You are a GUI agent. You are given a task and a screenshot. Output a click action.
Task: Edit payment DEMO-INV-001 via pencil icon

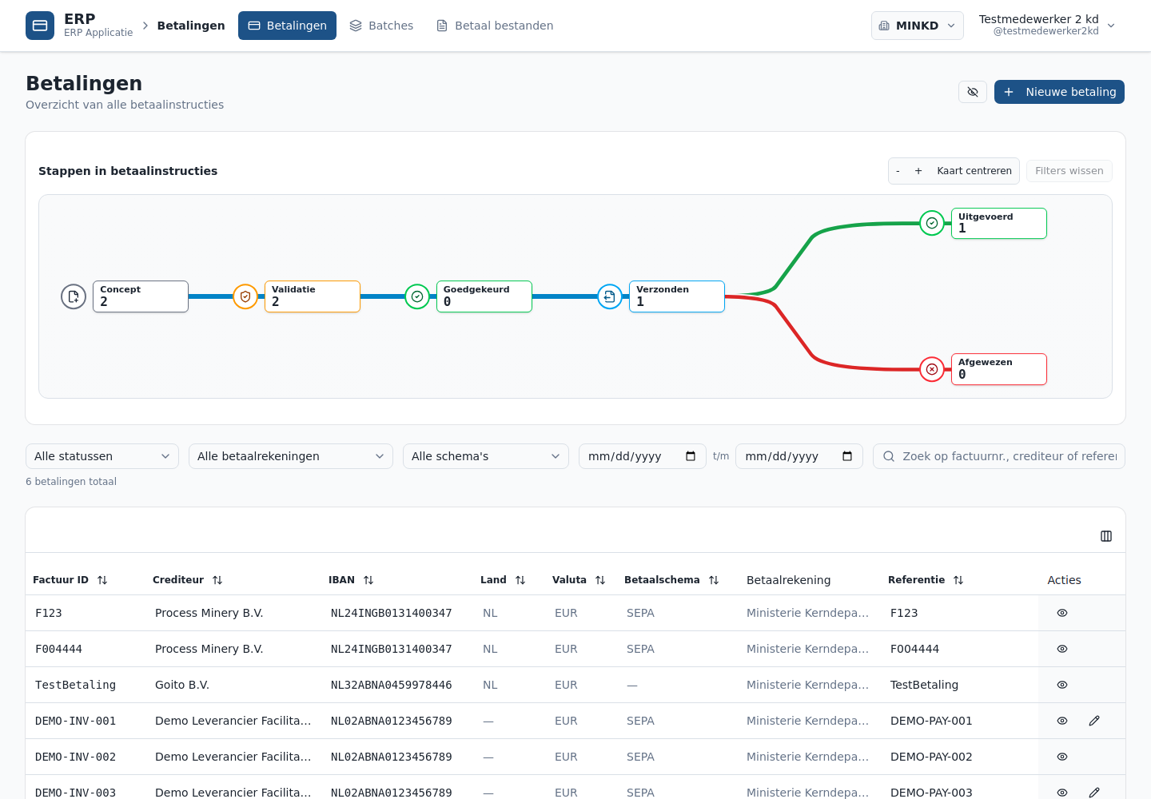click(x=1094, y=721)
